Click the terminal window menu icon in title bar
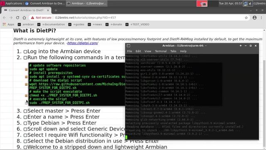This screenshot has height=150, width=266. point(128,45)
